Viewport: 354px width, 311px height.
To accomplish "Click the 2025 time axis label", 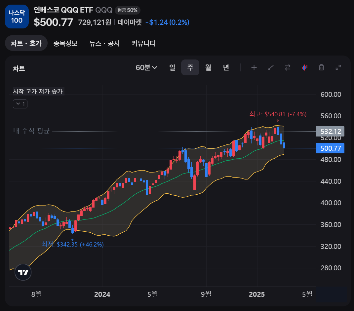I will pyautogui.click(x=257, y=294).
